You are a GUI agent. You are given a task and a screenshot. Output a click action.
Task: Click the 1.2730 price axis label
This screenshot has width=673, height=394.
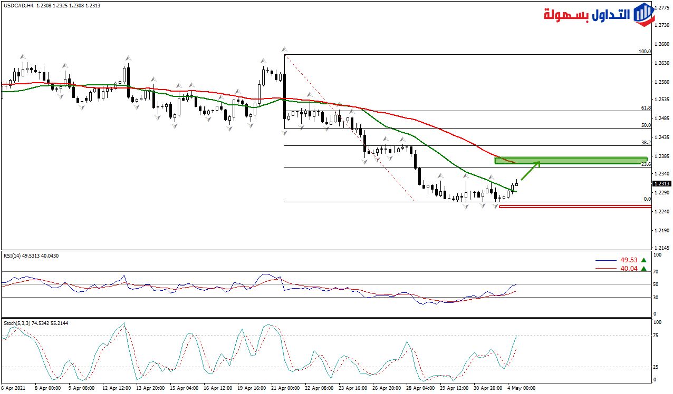click(x=662, y=25)
